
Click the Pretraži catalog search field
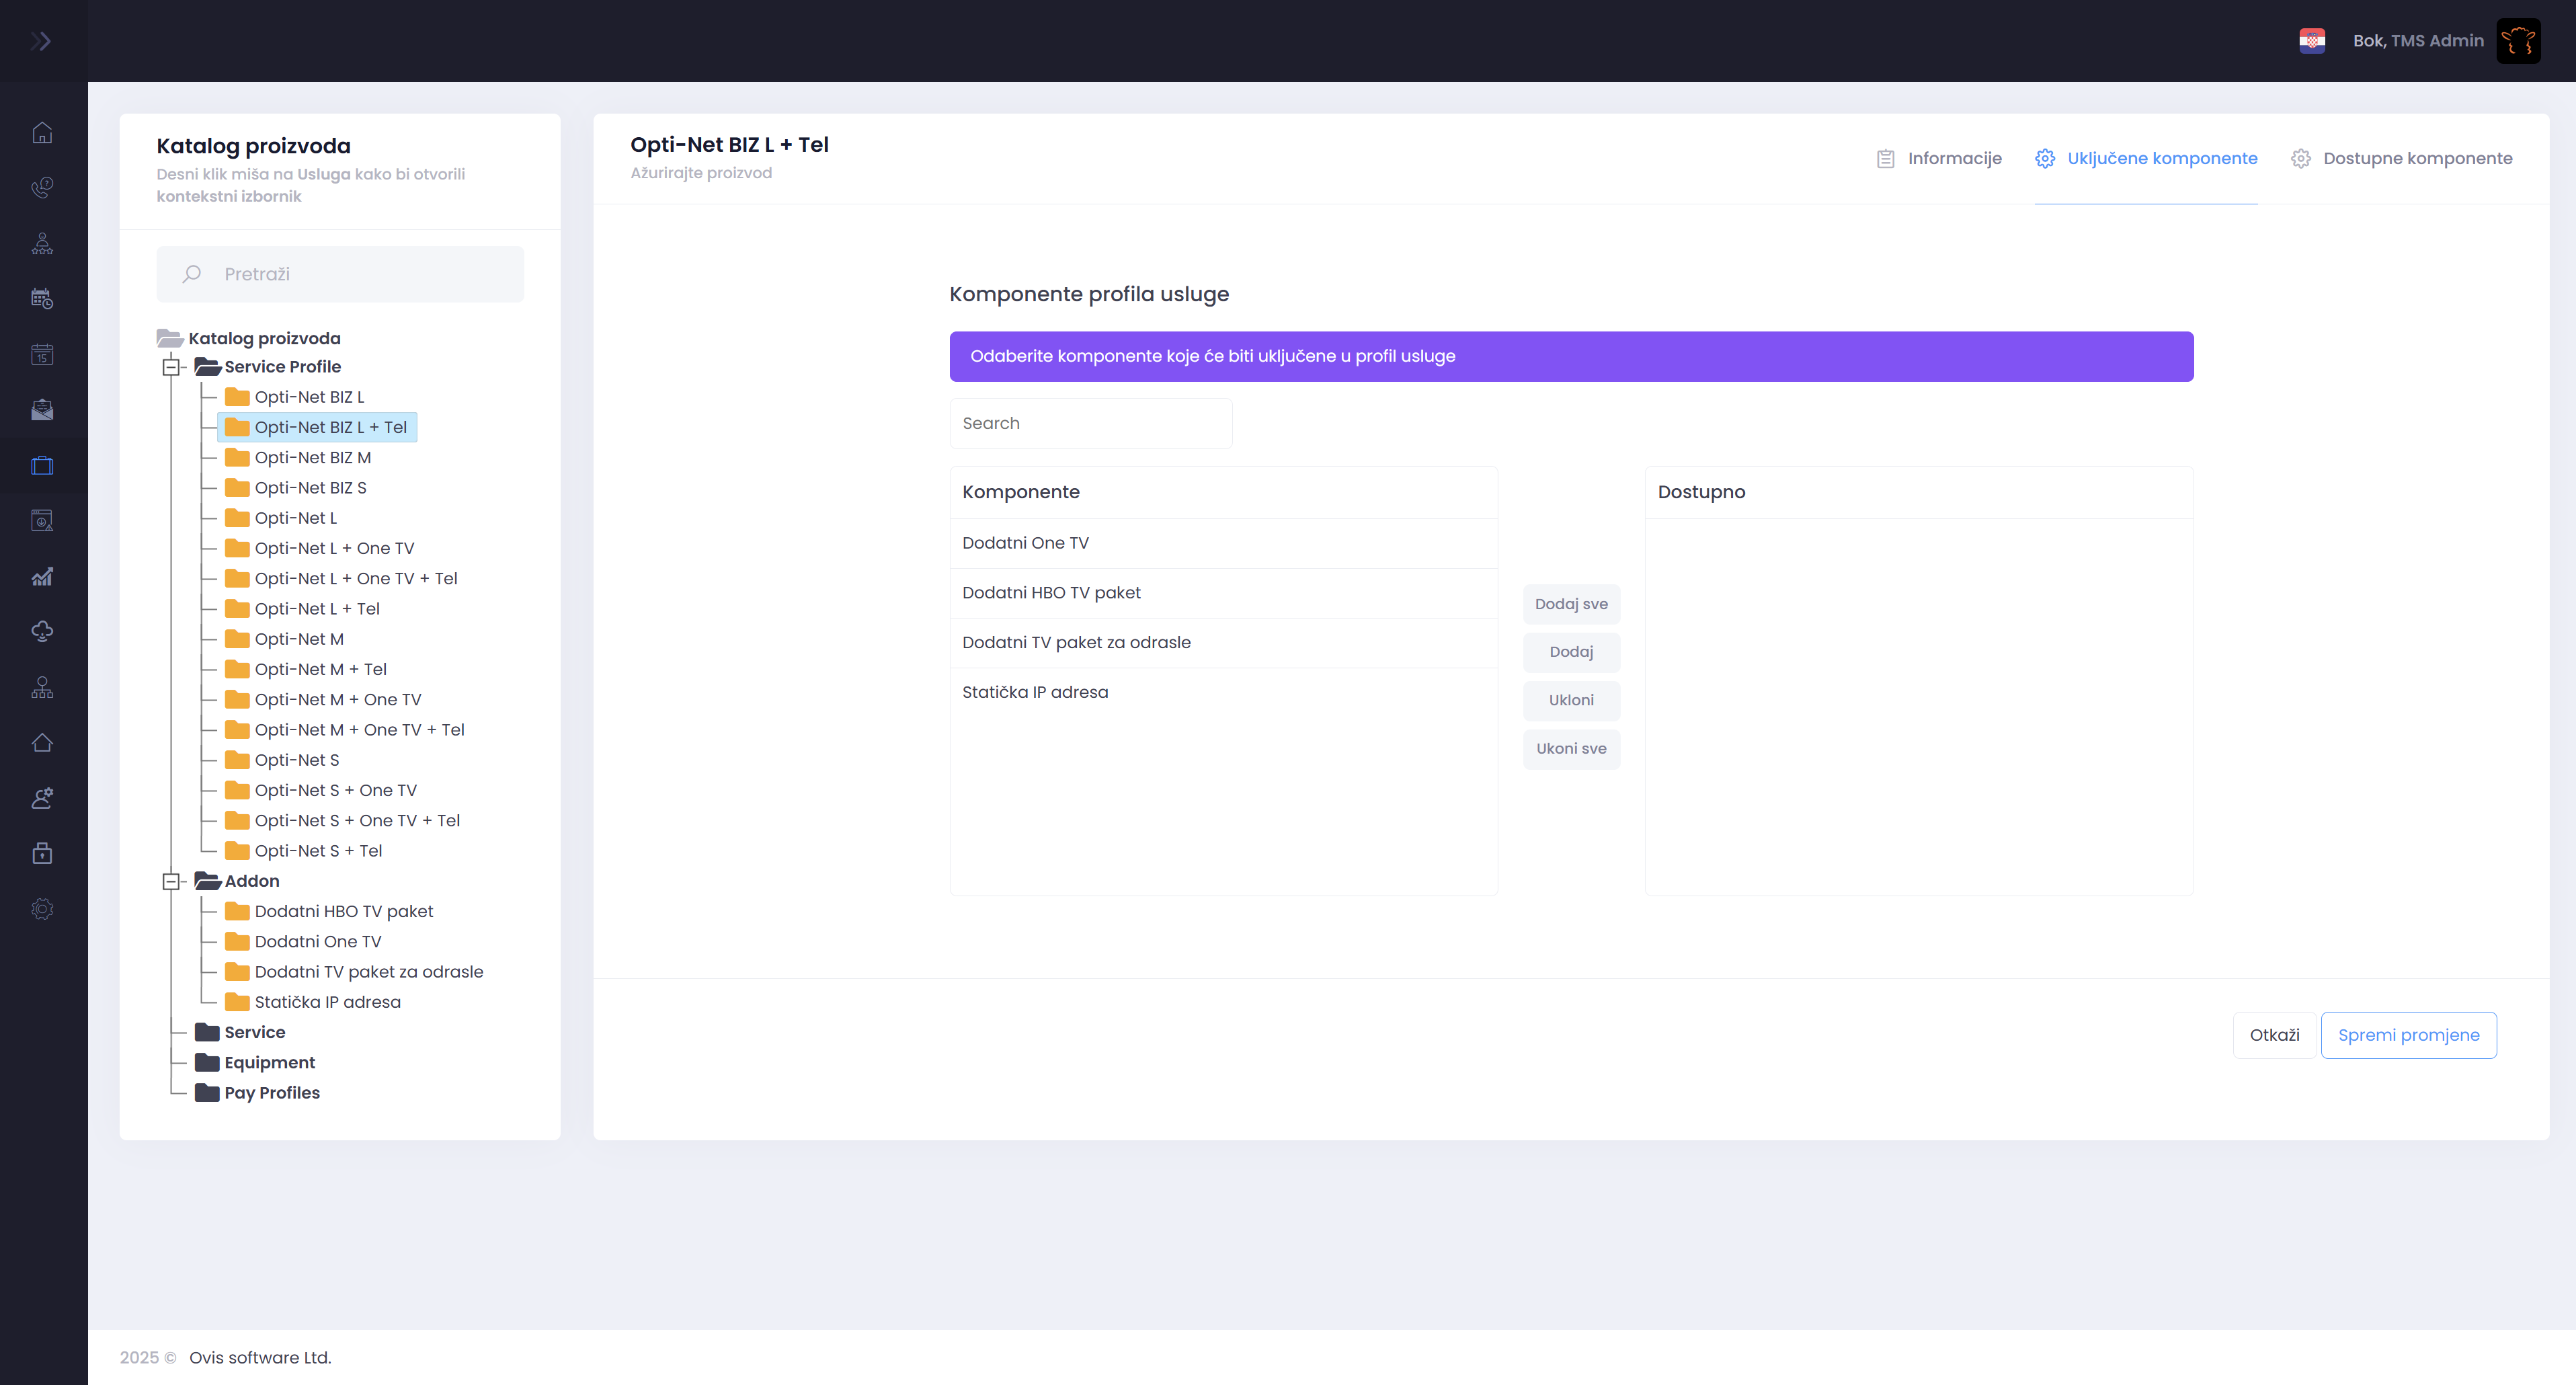coord(340,274)
